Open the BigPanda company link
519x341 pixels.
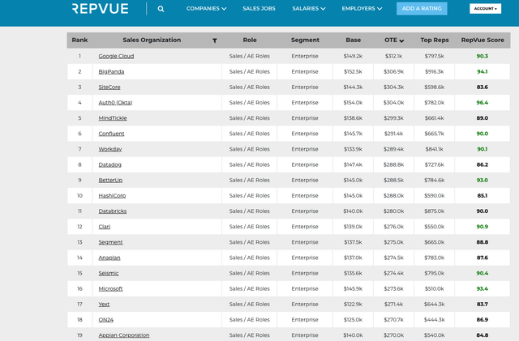(x=111, y=72)
